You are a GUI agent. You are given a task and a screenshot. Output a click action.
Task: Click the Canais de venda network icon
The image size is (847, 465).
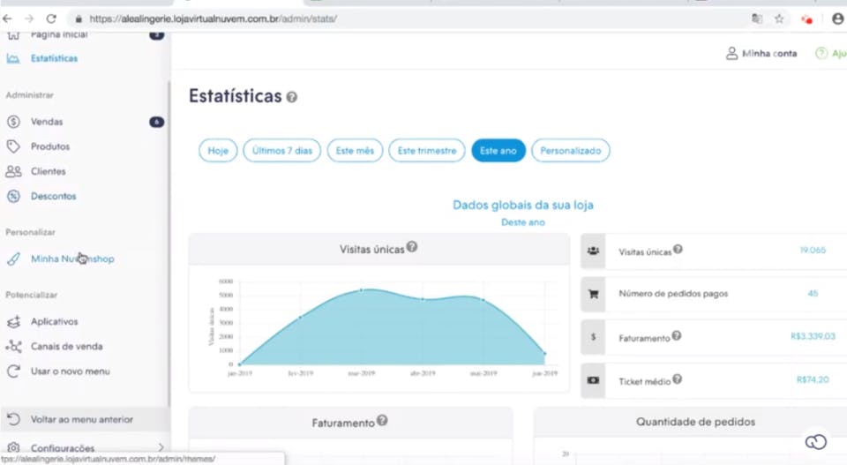click(x=13, y=346)
